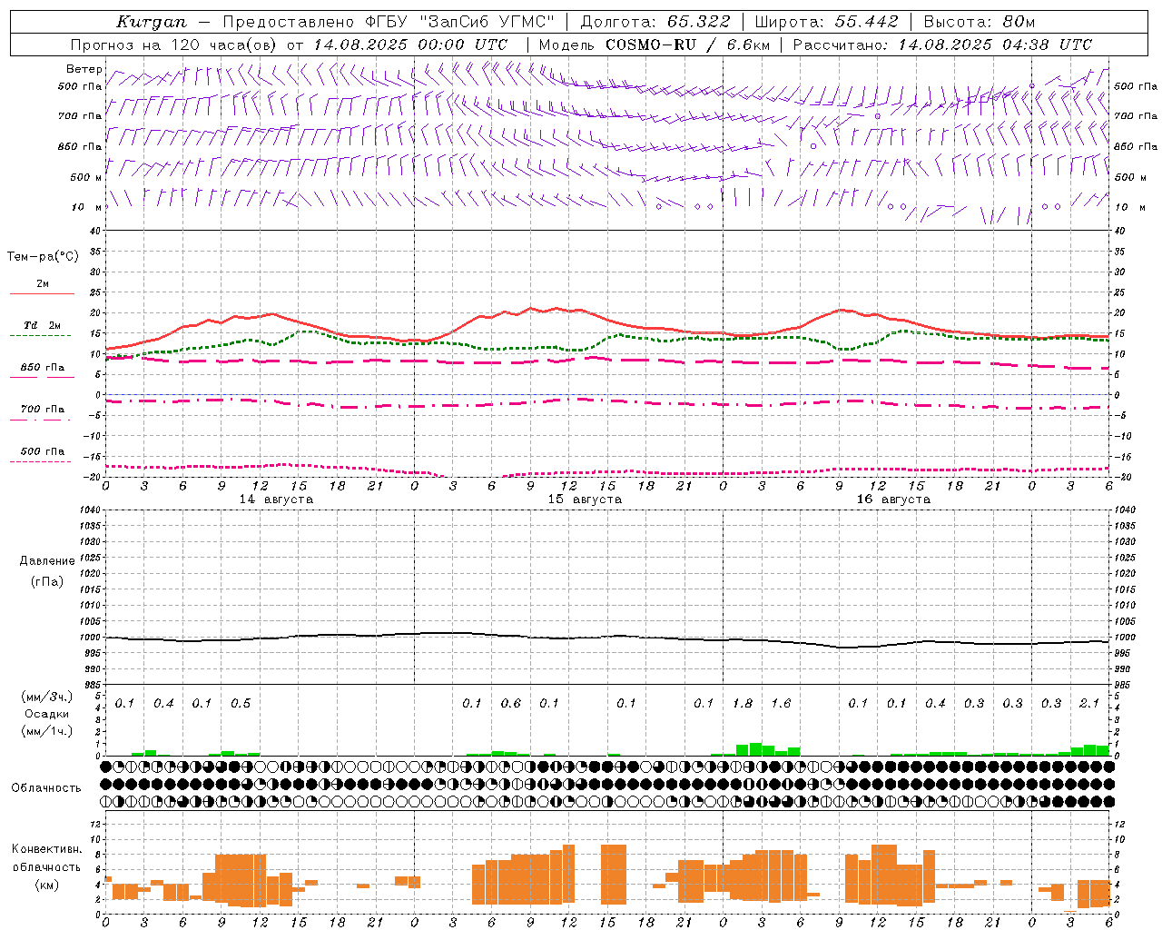Click the dash-dot line sample under 700 гПа legend
This screenshot has height=930, width=1162.
40,420
